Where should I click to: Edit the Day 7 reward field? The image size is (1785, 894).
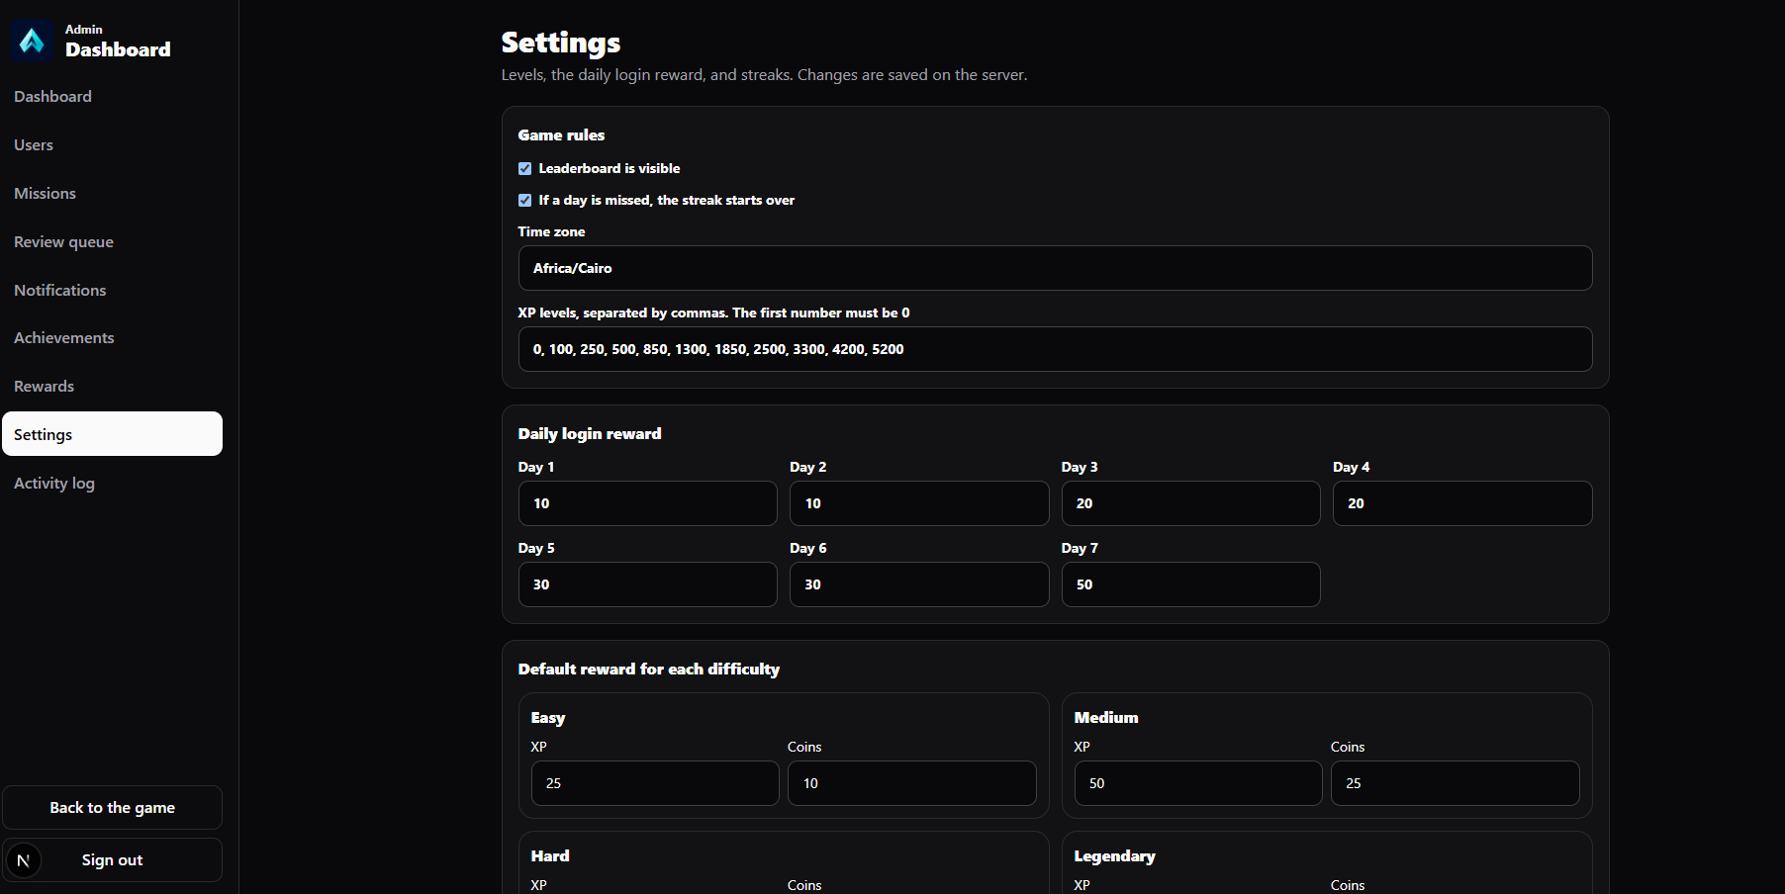click(1191, 584)
